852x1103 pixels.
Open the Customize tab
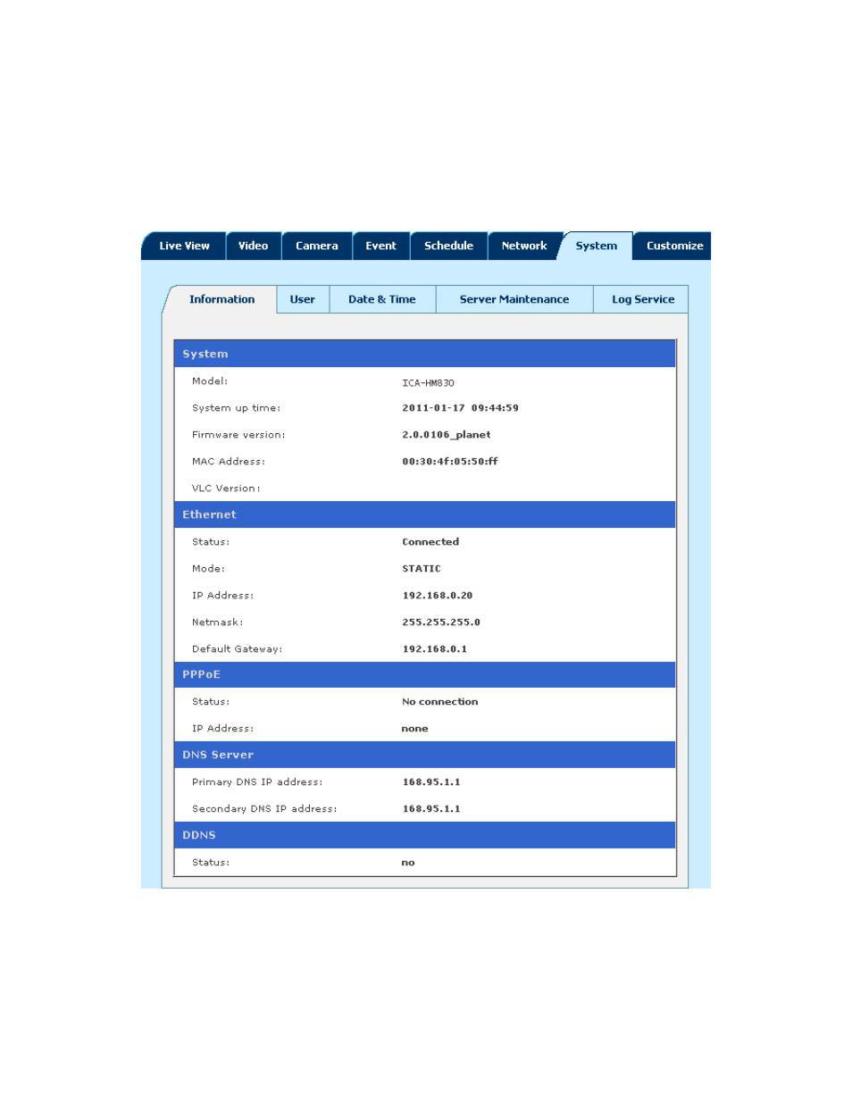tap(674, 246)
